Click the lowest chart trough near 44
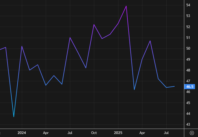Screen dimensions: 198x137 coord(14,117)
